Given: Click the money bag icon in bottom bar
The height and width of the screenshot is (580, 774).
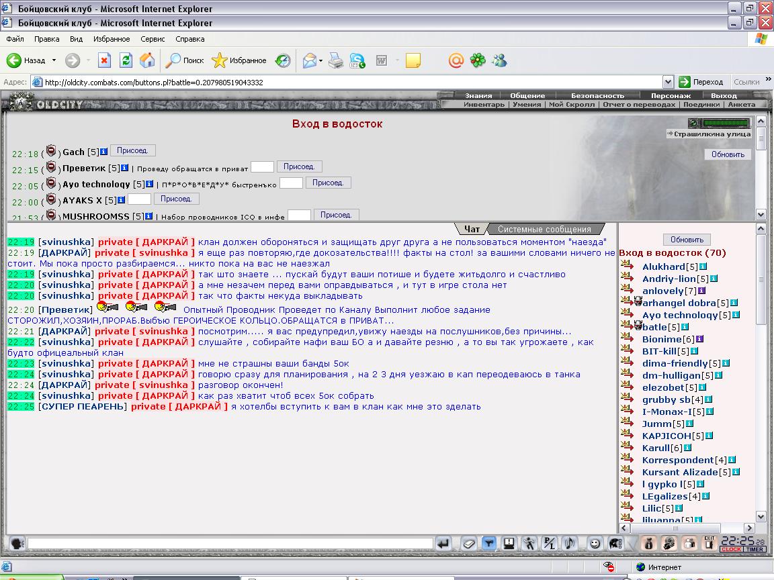Looking at the screenshot, I should pos(649,544).
